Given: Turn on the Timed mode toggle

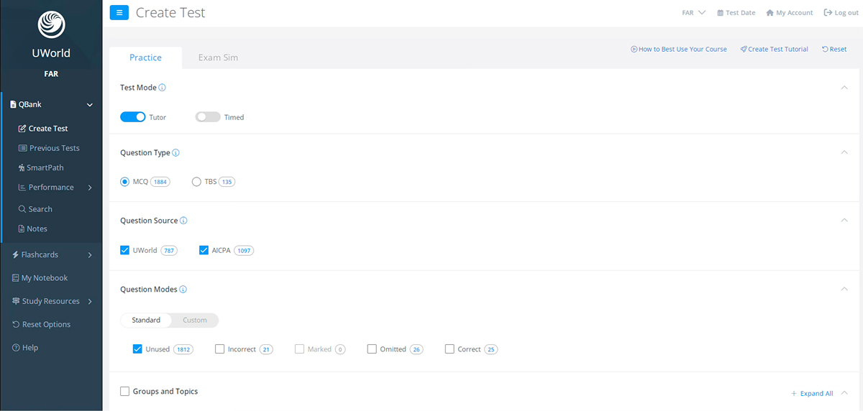Looking at the screenshot, I should tap(208, 117).
